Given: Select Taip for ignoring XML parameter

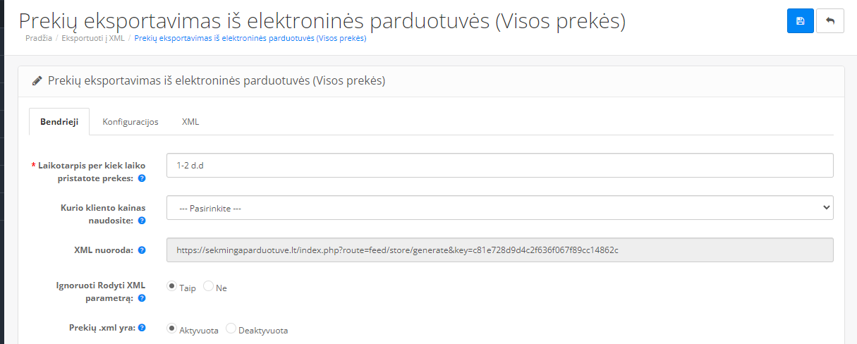Looking at the screenshot, I should point(171,287).
